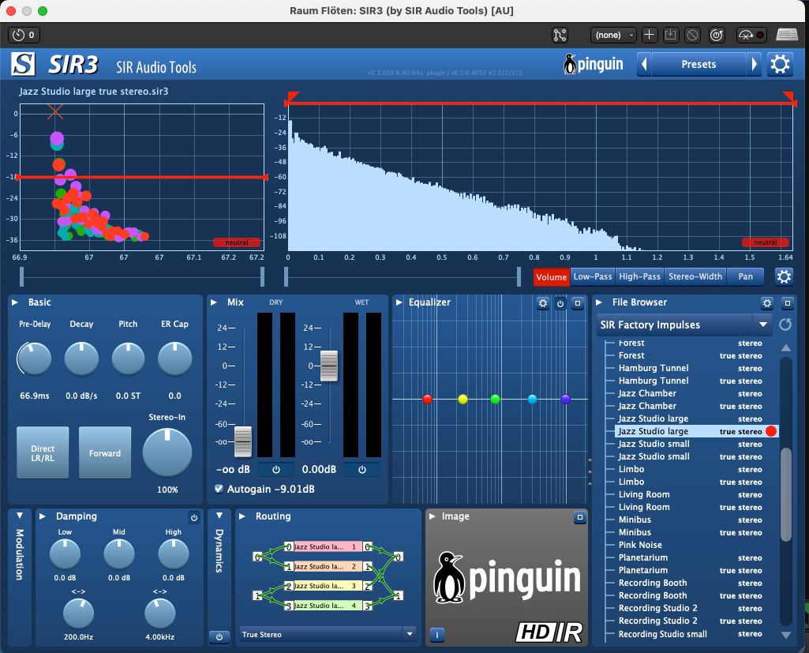Toggle the Dynamics power button
This screenshot has height=653, width=809.
pos(219,637)
